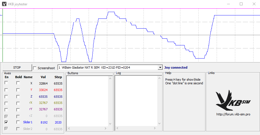The width and height of the screenshot is (260, 135).
Task: Check the Bold box for rY axis
Action: click(18, 109)
